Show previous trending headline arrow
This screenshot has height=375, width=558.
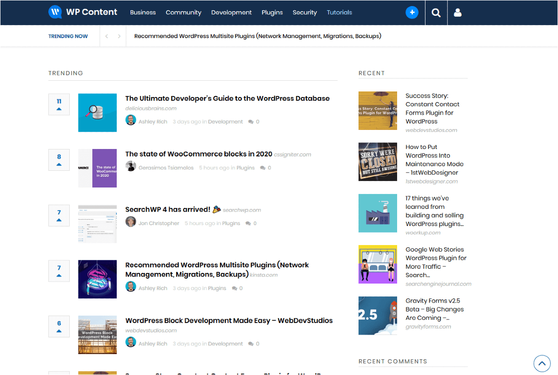106,36
